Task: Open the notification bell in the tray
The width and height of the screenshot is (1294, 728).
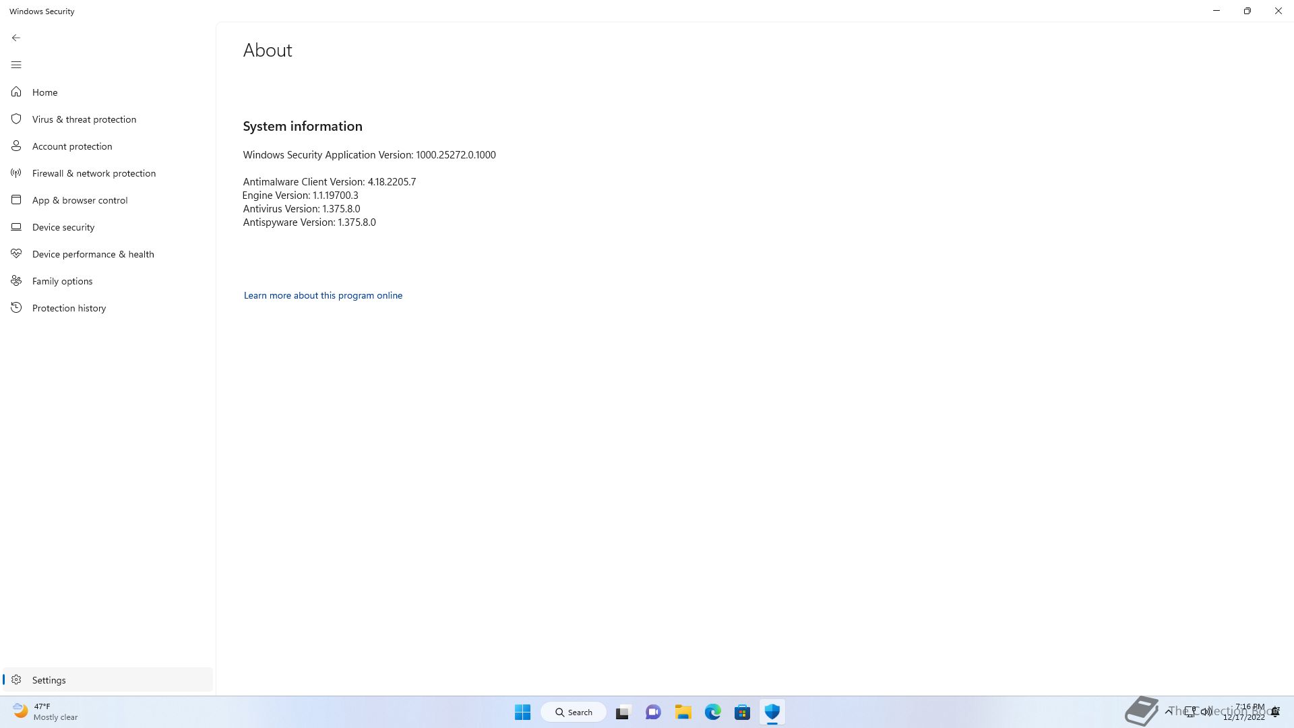Action: click(1275, 712)
